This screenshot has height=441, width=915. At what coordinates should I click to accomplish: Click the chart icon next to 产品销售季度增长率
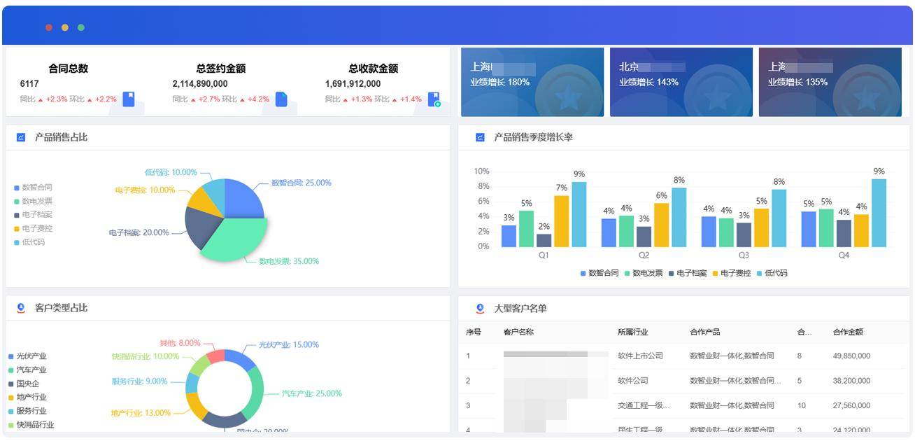(480, 137)
